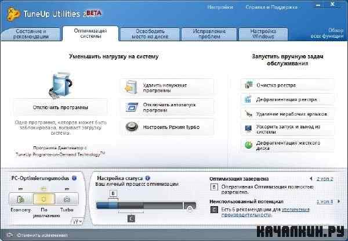Click the undo arrow icon in bottom bar
Image resolution: width=348 pixels, height=241 pixels.
click(x=9, y=235)
